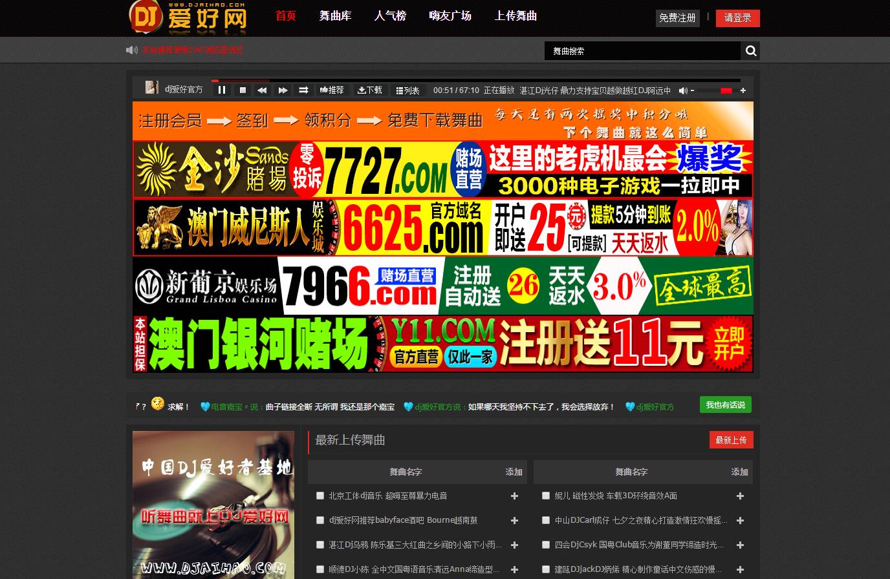Add 四会DjCsyk track with its plus icon
Image resolution: width=890 pixels, height=579 pixels.
point(741,545)
